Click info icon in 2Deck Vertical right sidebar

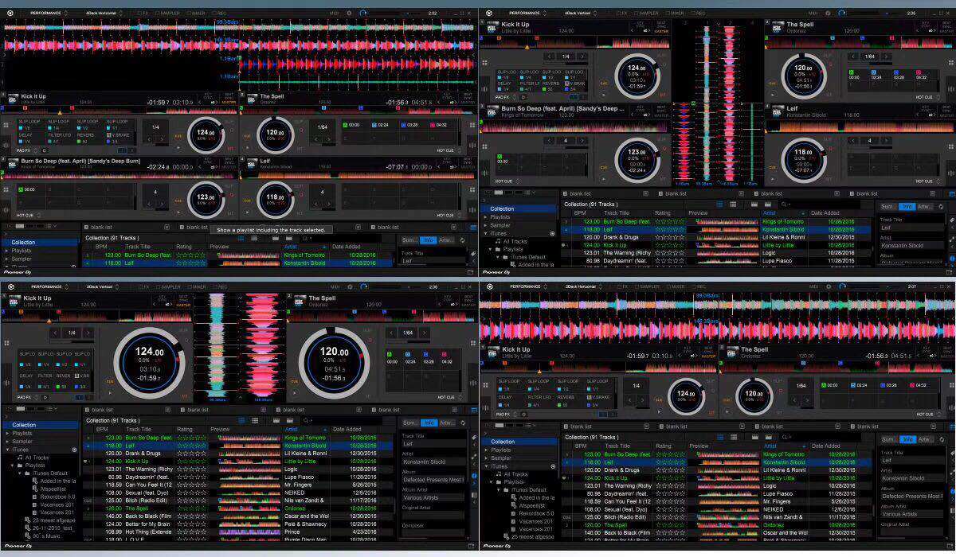click(x=474, y=475)
